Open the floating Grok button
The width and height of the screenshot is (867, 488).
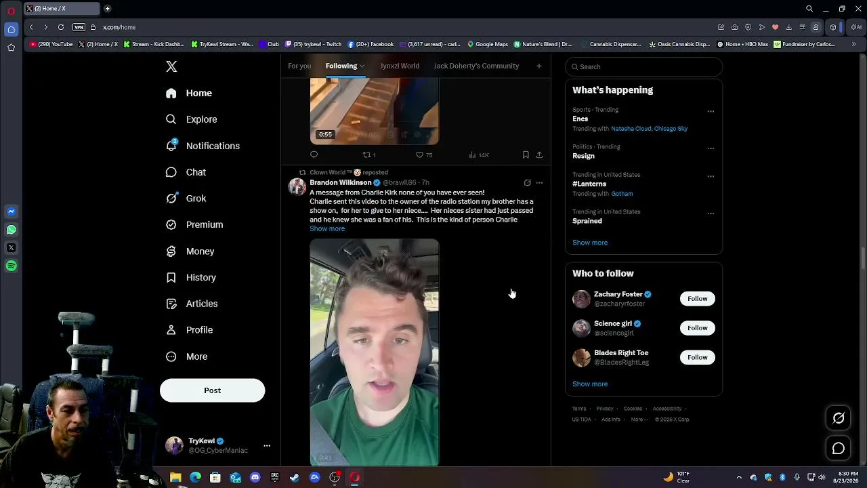(839, 418)
